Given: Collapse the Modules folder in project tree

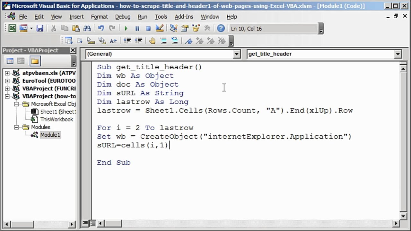Looking at the screenshot, I should [x=16, y=127].
